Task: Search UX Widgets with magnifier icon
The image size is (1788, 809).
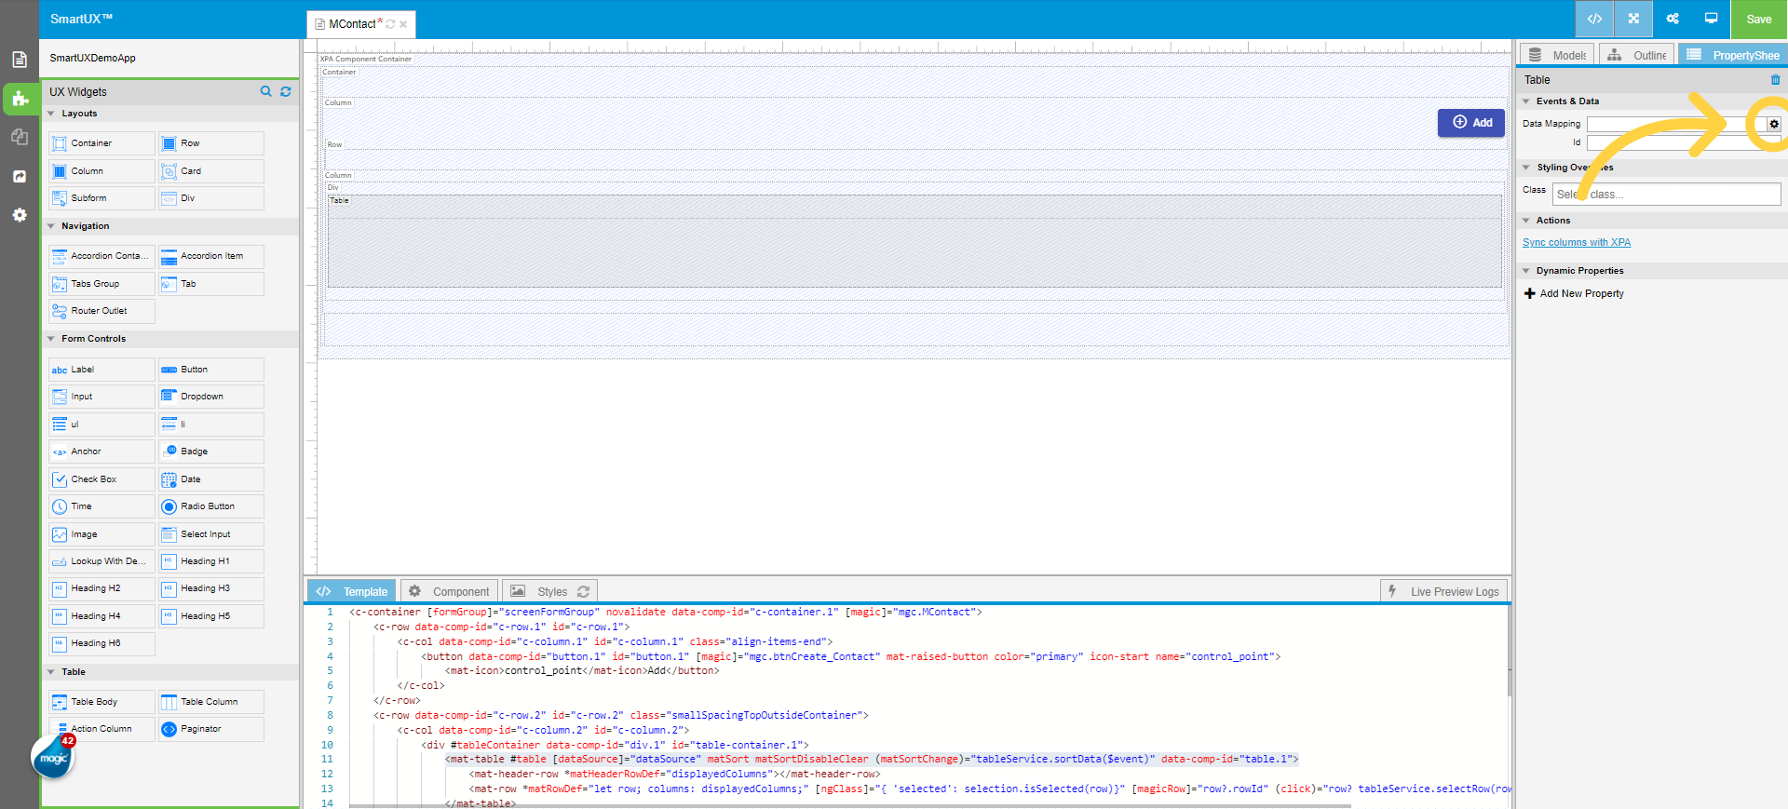Action: pos(265,91)
